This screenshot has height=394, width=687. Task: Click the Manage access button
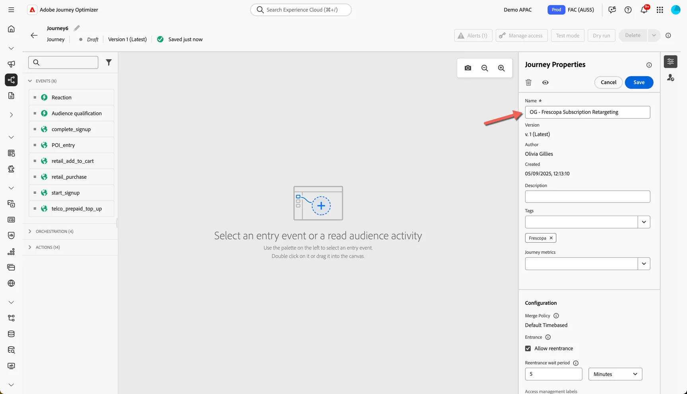(521, 35)
